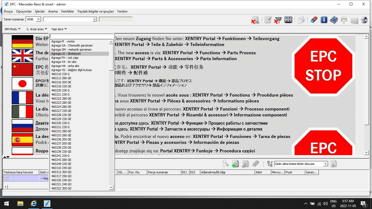The width and height of the screenshot is (372, 209).
Task: Click the remove filter icon with red X
Action: pos(278,20)
